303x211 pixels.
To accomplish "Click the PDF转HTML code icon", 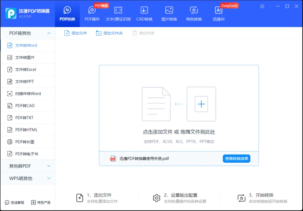I will [10, 130].
